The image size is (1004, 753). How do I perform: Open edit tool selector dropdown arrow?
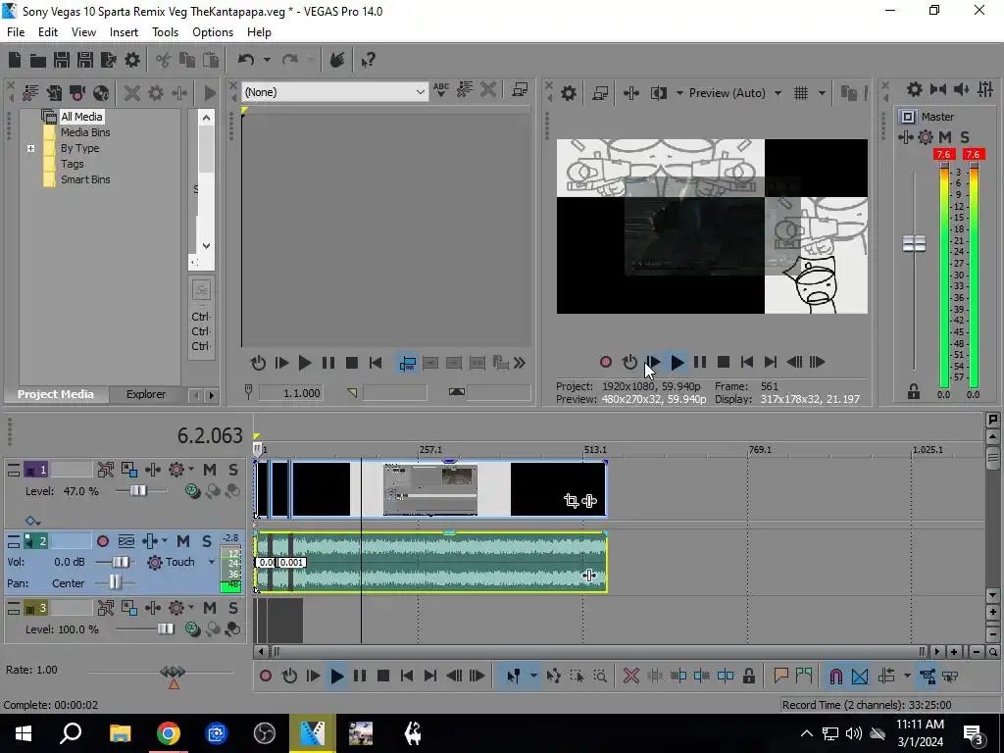click(x=533, y=676)
